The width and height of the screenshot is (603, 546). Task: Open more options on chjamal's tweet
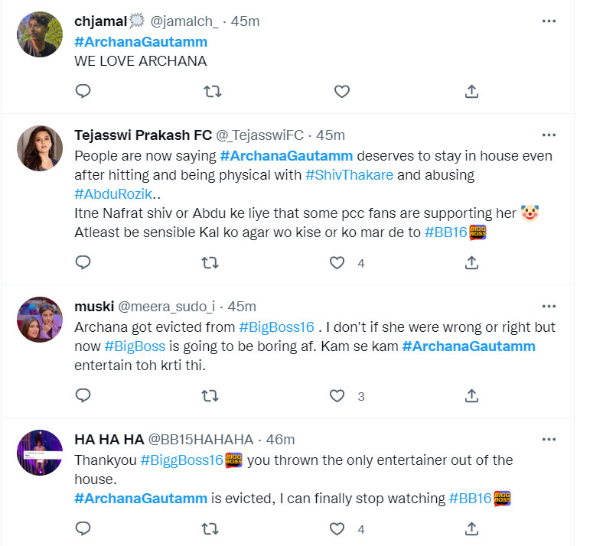click(x=549, y=21)
